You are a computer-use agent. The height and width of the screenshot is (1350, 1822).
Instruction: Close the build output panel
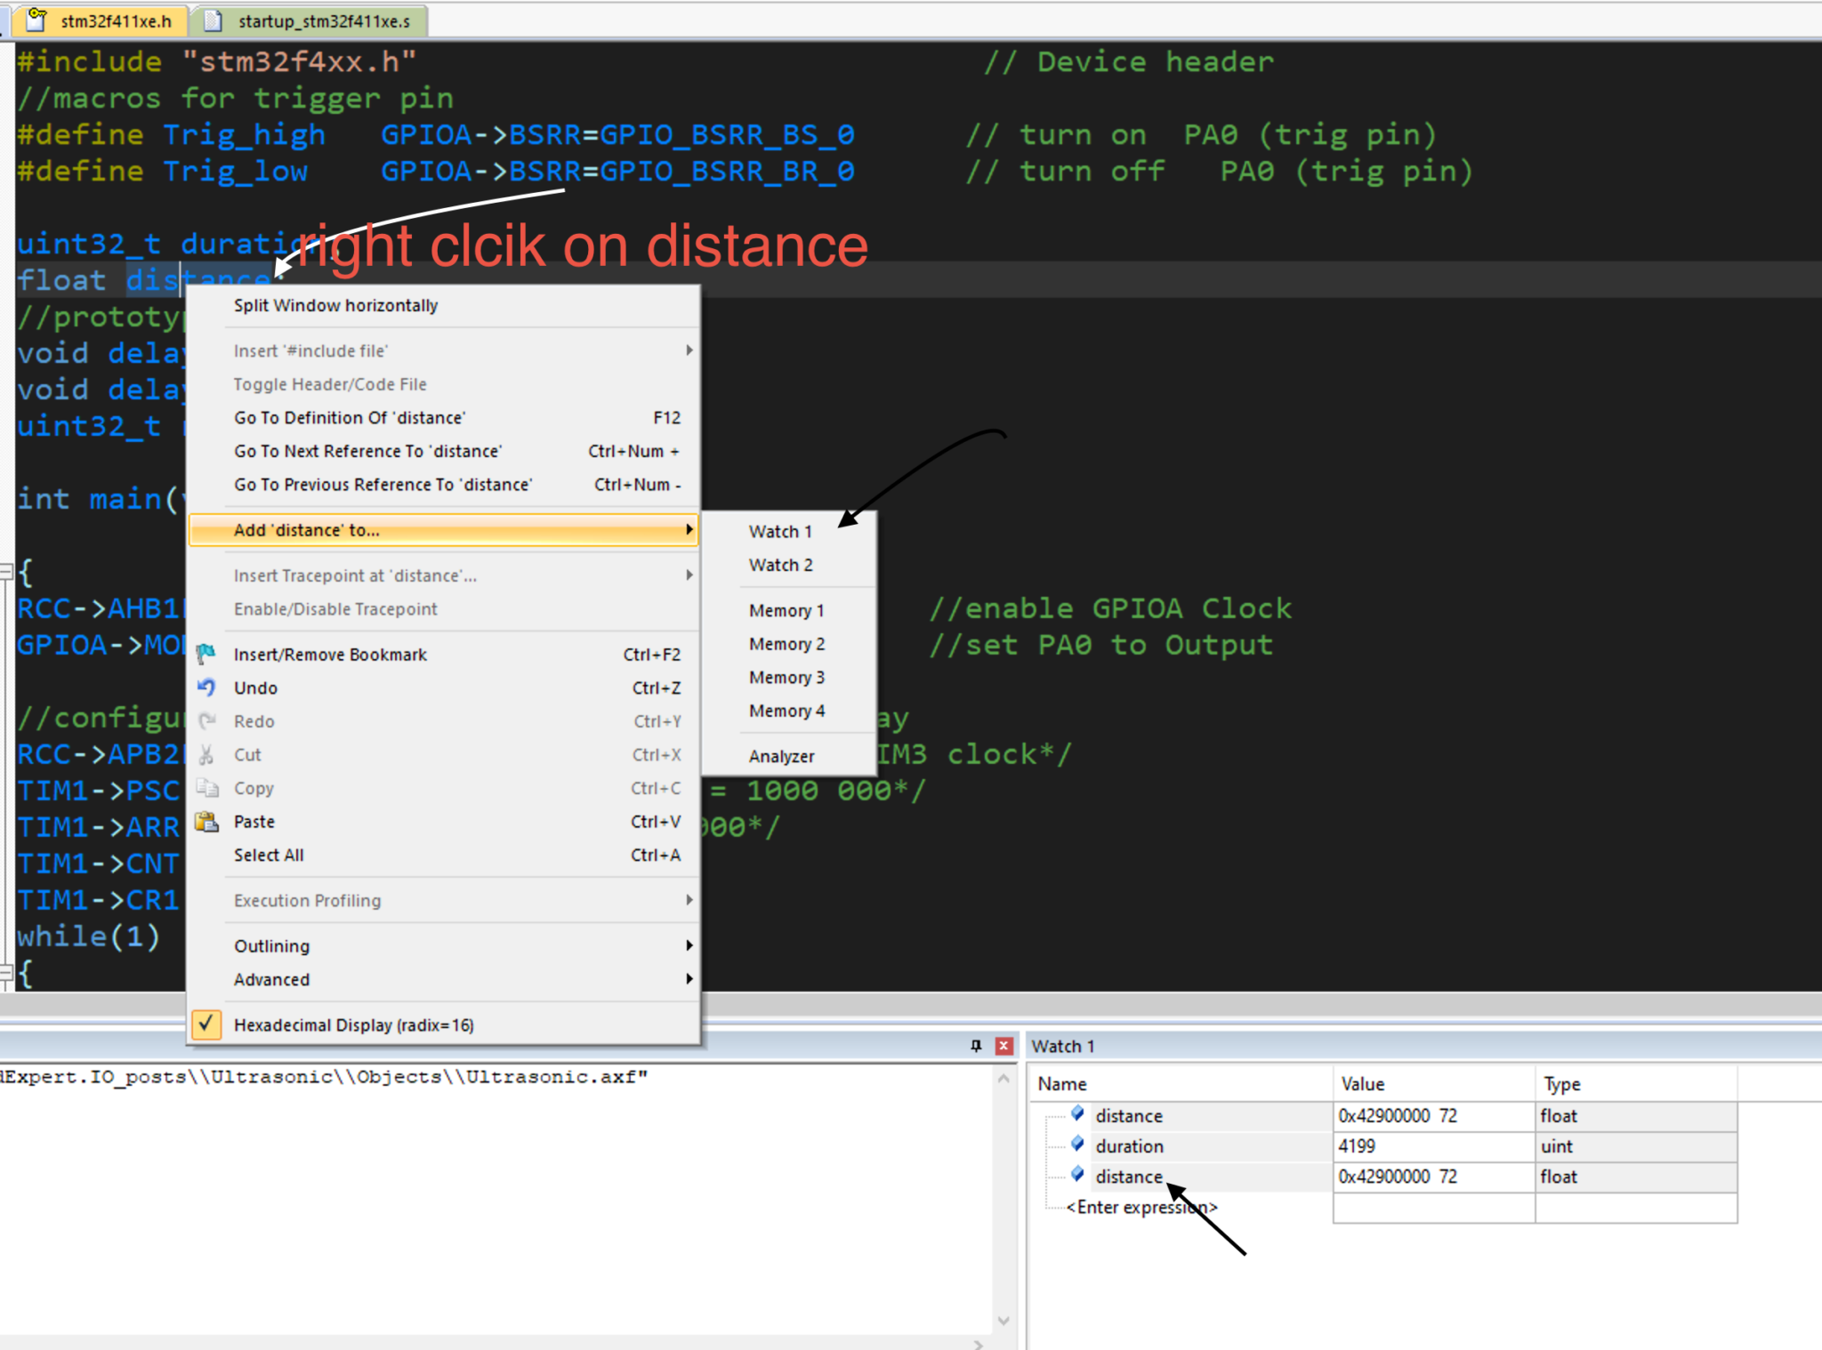(x=1004, y=1046)
